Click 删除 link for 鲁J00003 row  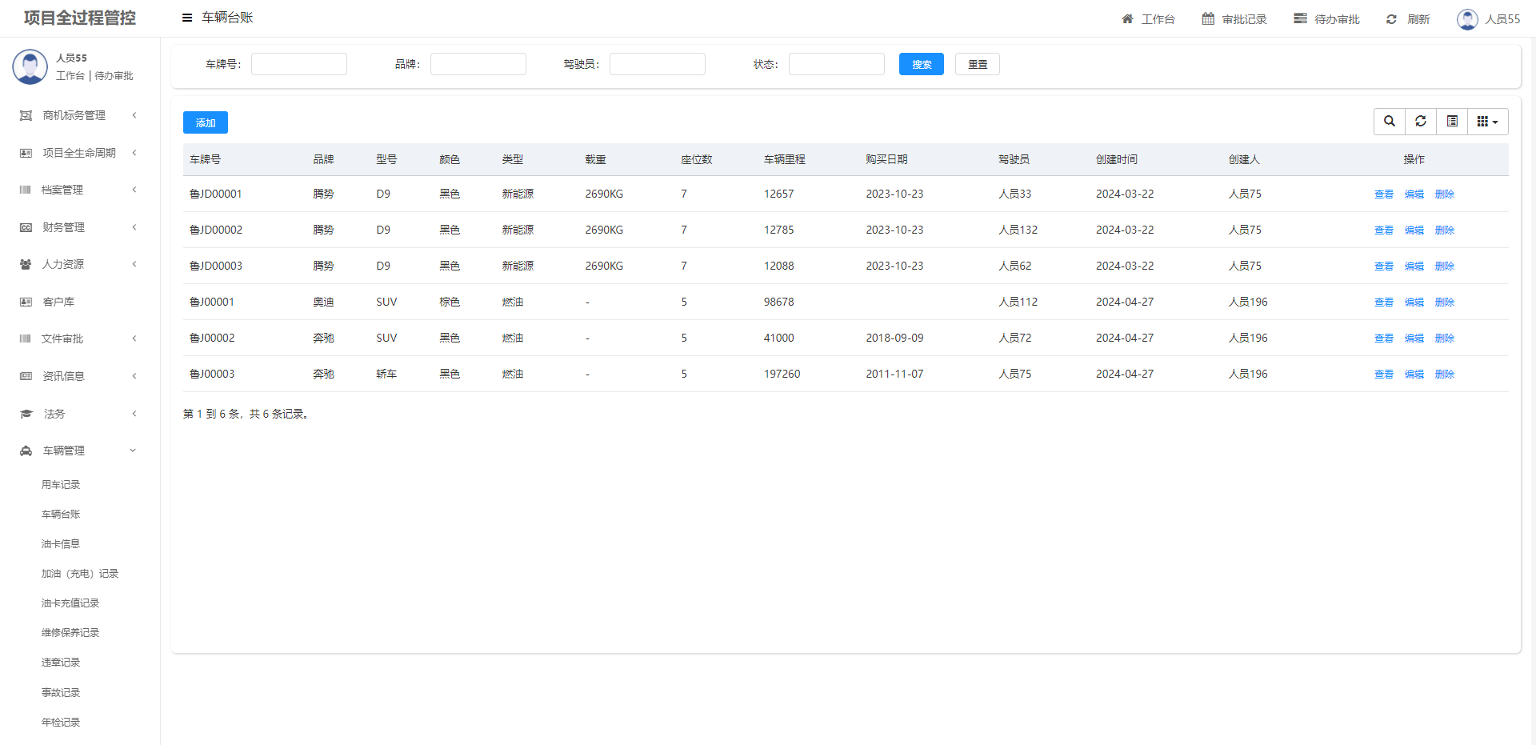tap(1444, 375)
